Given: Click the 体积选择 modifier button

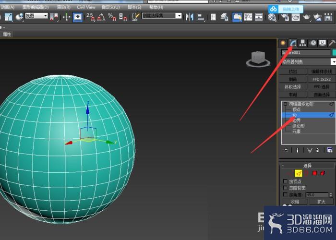Looking at the screenshot, I should [x=293, y=87].
